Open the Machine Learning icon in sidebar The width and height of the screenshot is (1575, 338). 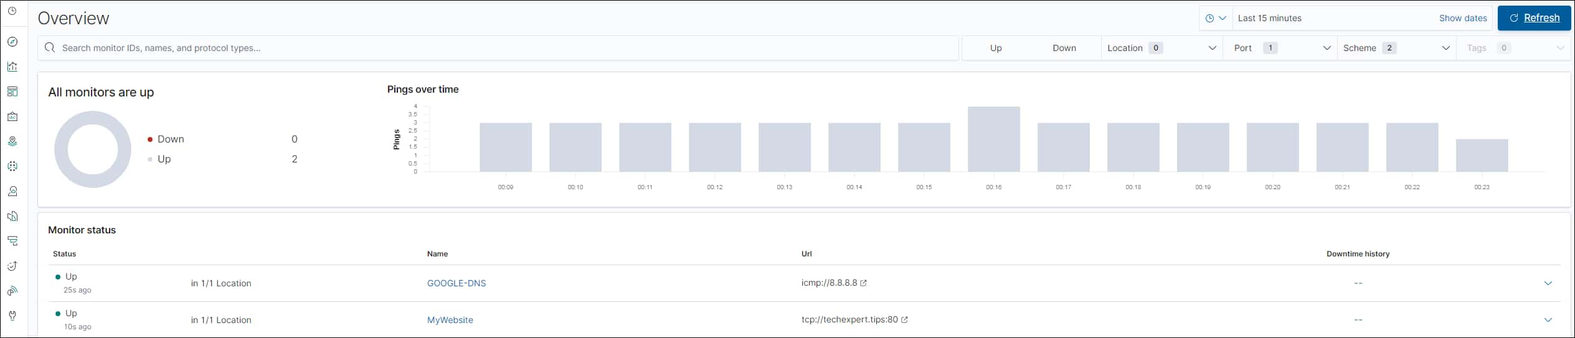click(12, 166)
